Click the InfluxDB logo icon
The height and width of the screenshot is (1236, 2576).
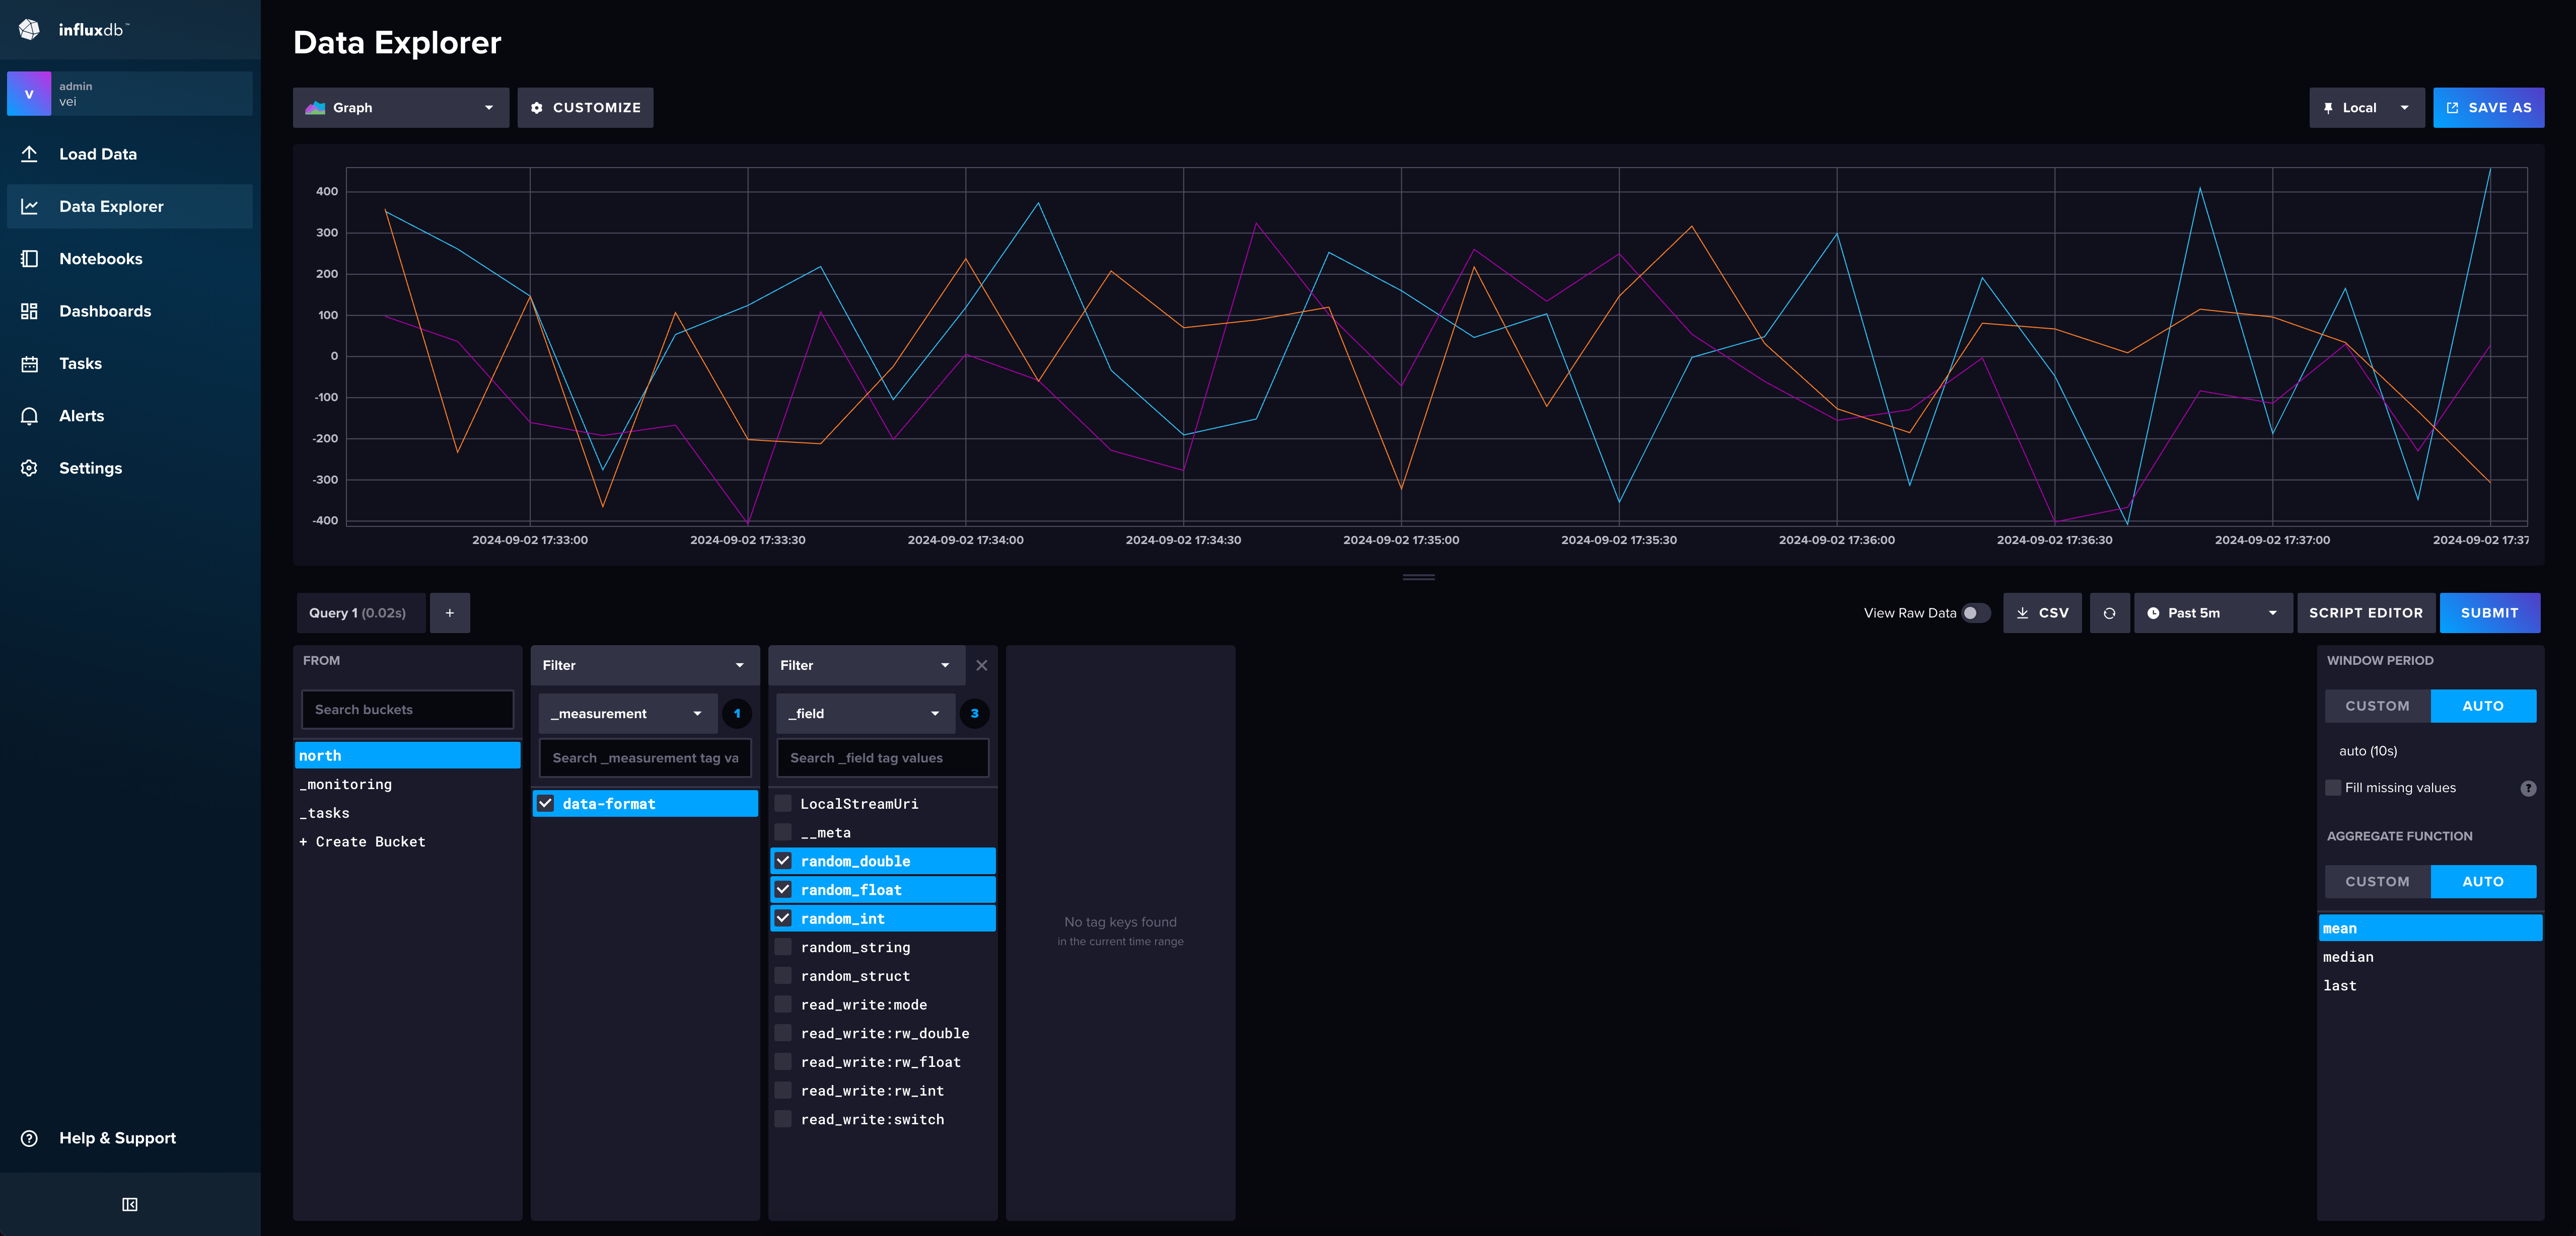[x=29, y=29]
